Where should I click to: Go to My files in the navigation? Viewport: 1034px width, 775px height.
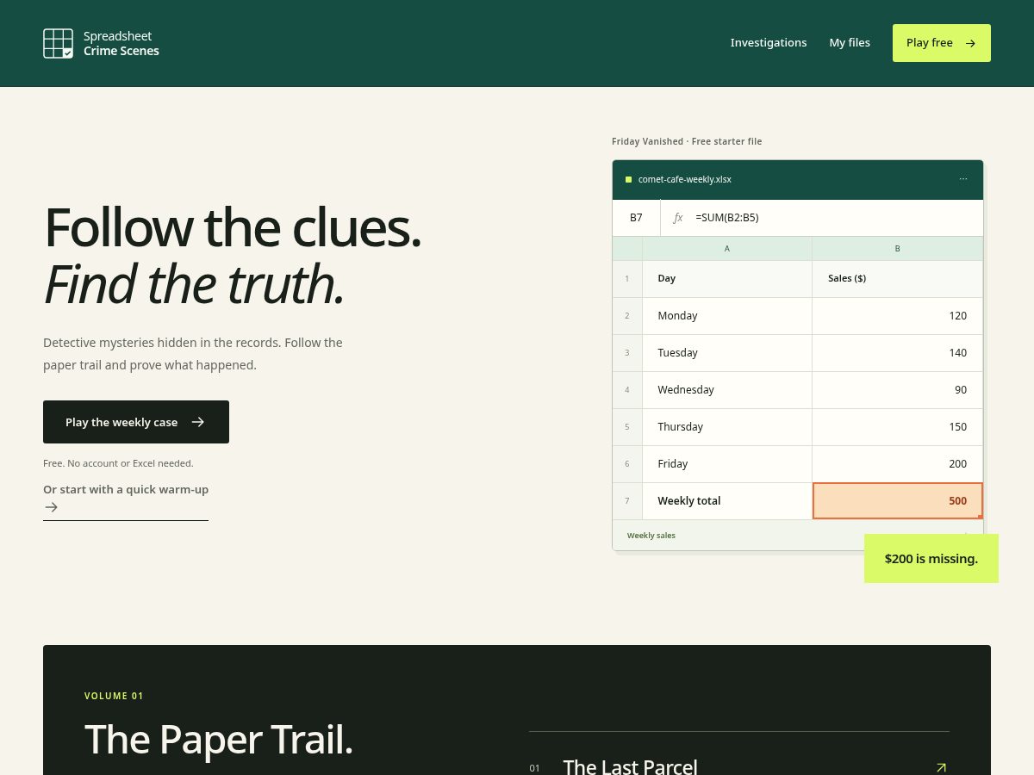point(850,43)
